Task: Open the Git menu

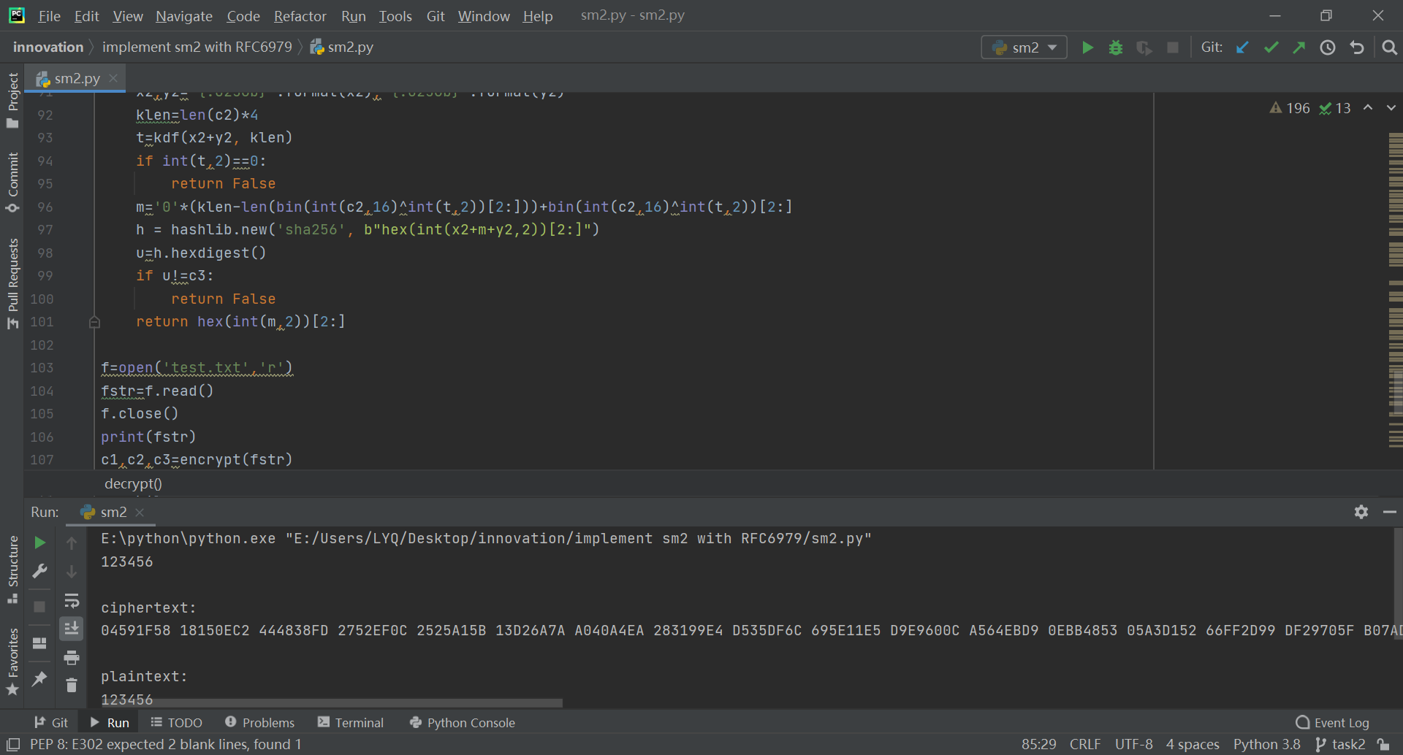Action: (x=436, y=15)
